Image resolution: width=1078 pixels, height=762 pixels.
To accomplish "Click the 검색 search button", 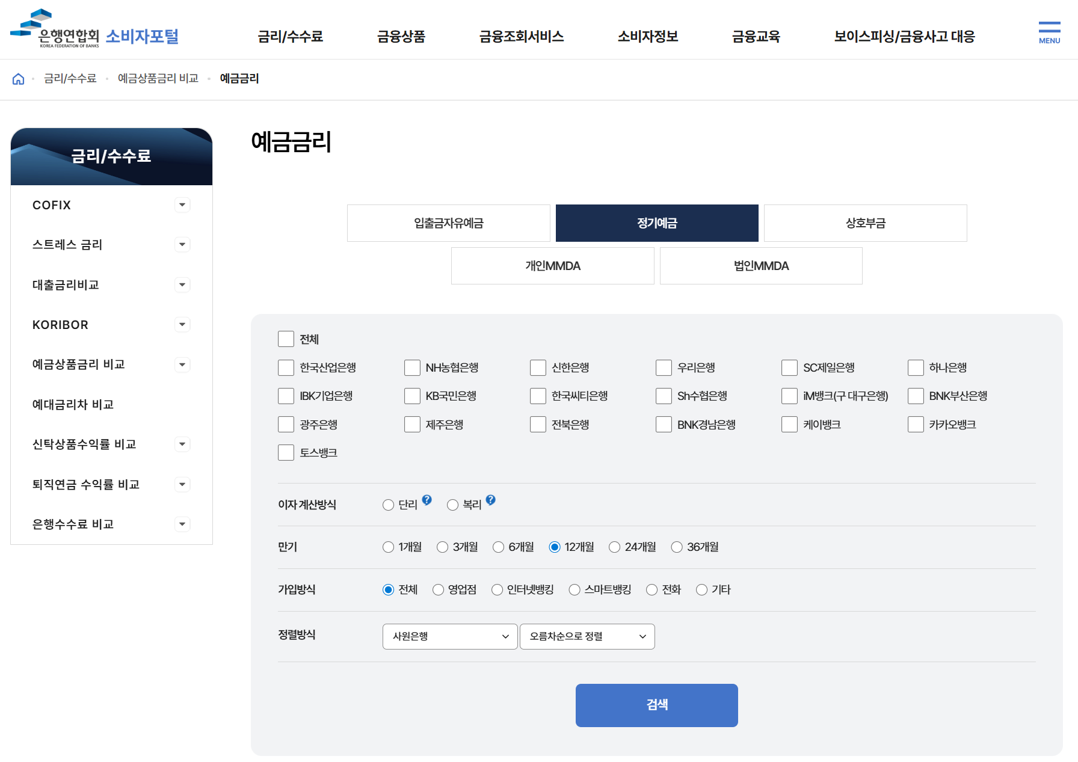I will (x=657, y=705).
